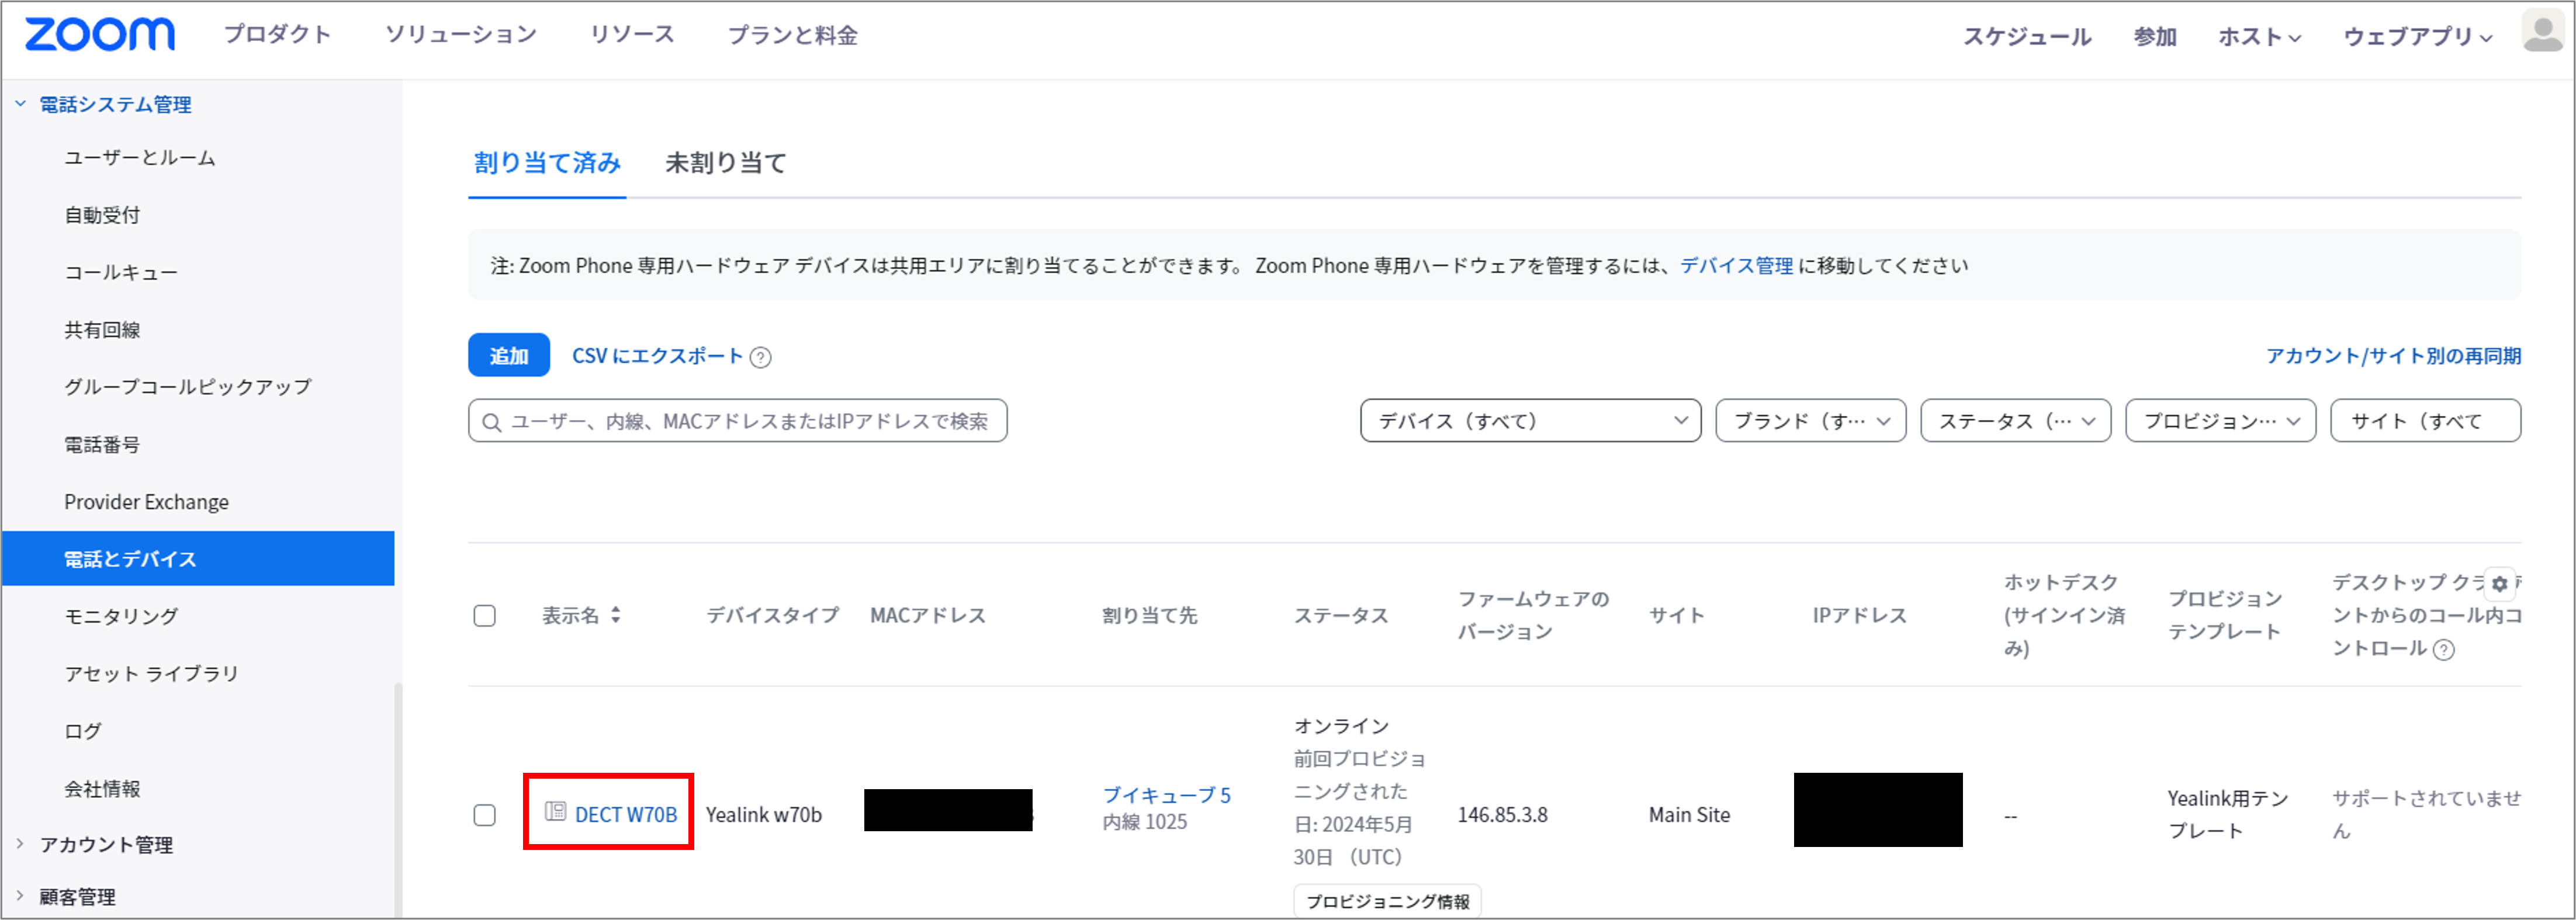
Task: Open プロダクト menu
Action: pyautogui.click(x=277, y=35)
